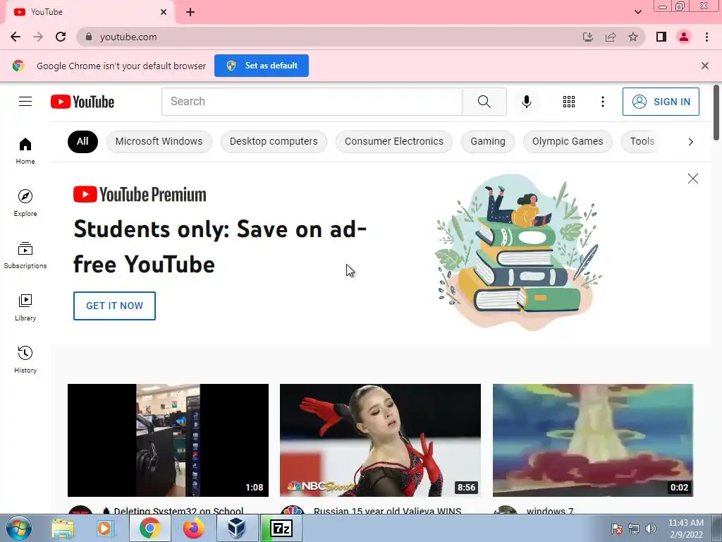722x542 pixels.
Task: Open Windows Explorer from taskbar
Action: tap(63, 528)
